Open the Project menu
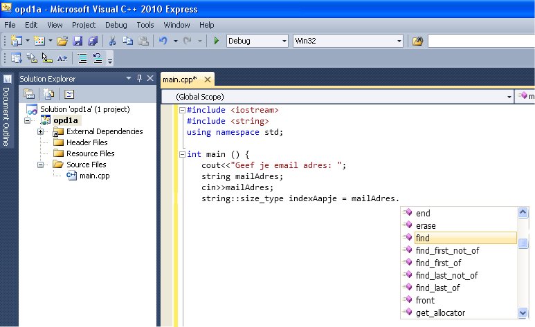Screen dimensions: 535x327 (x=84, y=25)
